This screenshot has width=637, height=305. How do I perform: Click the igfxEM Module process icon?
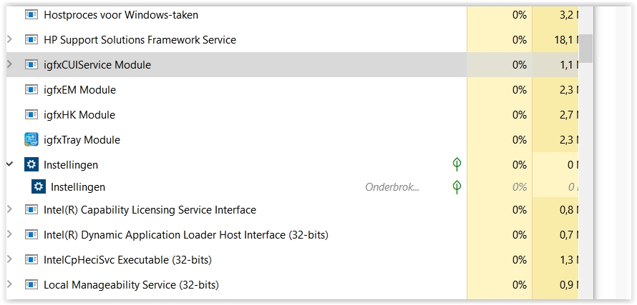pos(31,90)
